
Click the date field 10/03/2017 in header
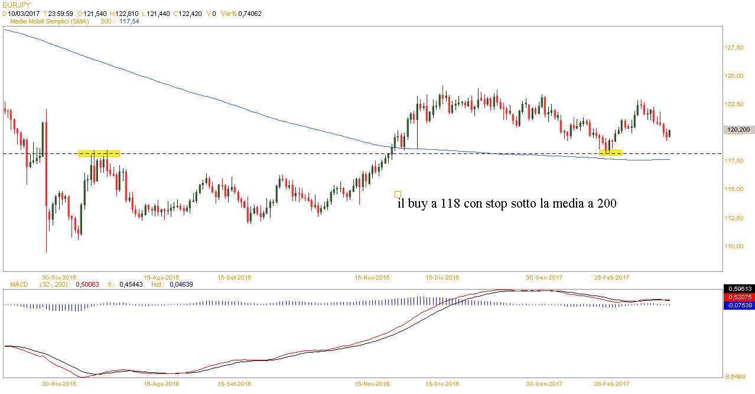click(x=22, y=12)
